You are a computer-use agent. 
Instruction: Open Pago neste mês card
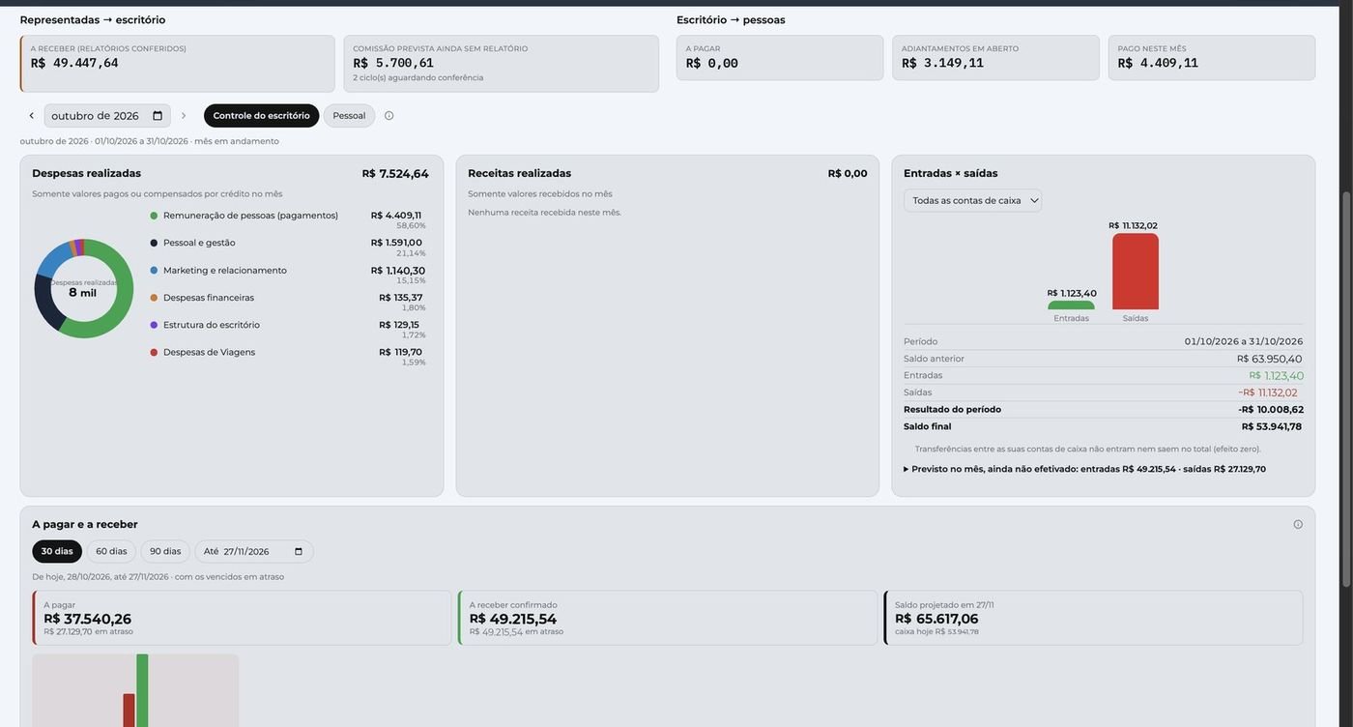[1212, 58]
